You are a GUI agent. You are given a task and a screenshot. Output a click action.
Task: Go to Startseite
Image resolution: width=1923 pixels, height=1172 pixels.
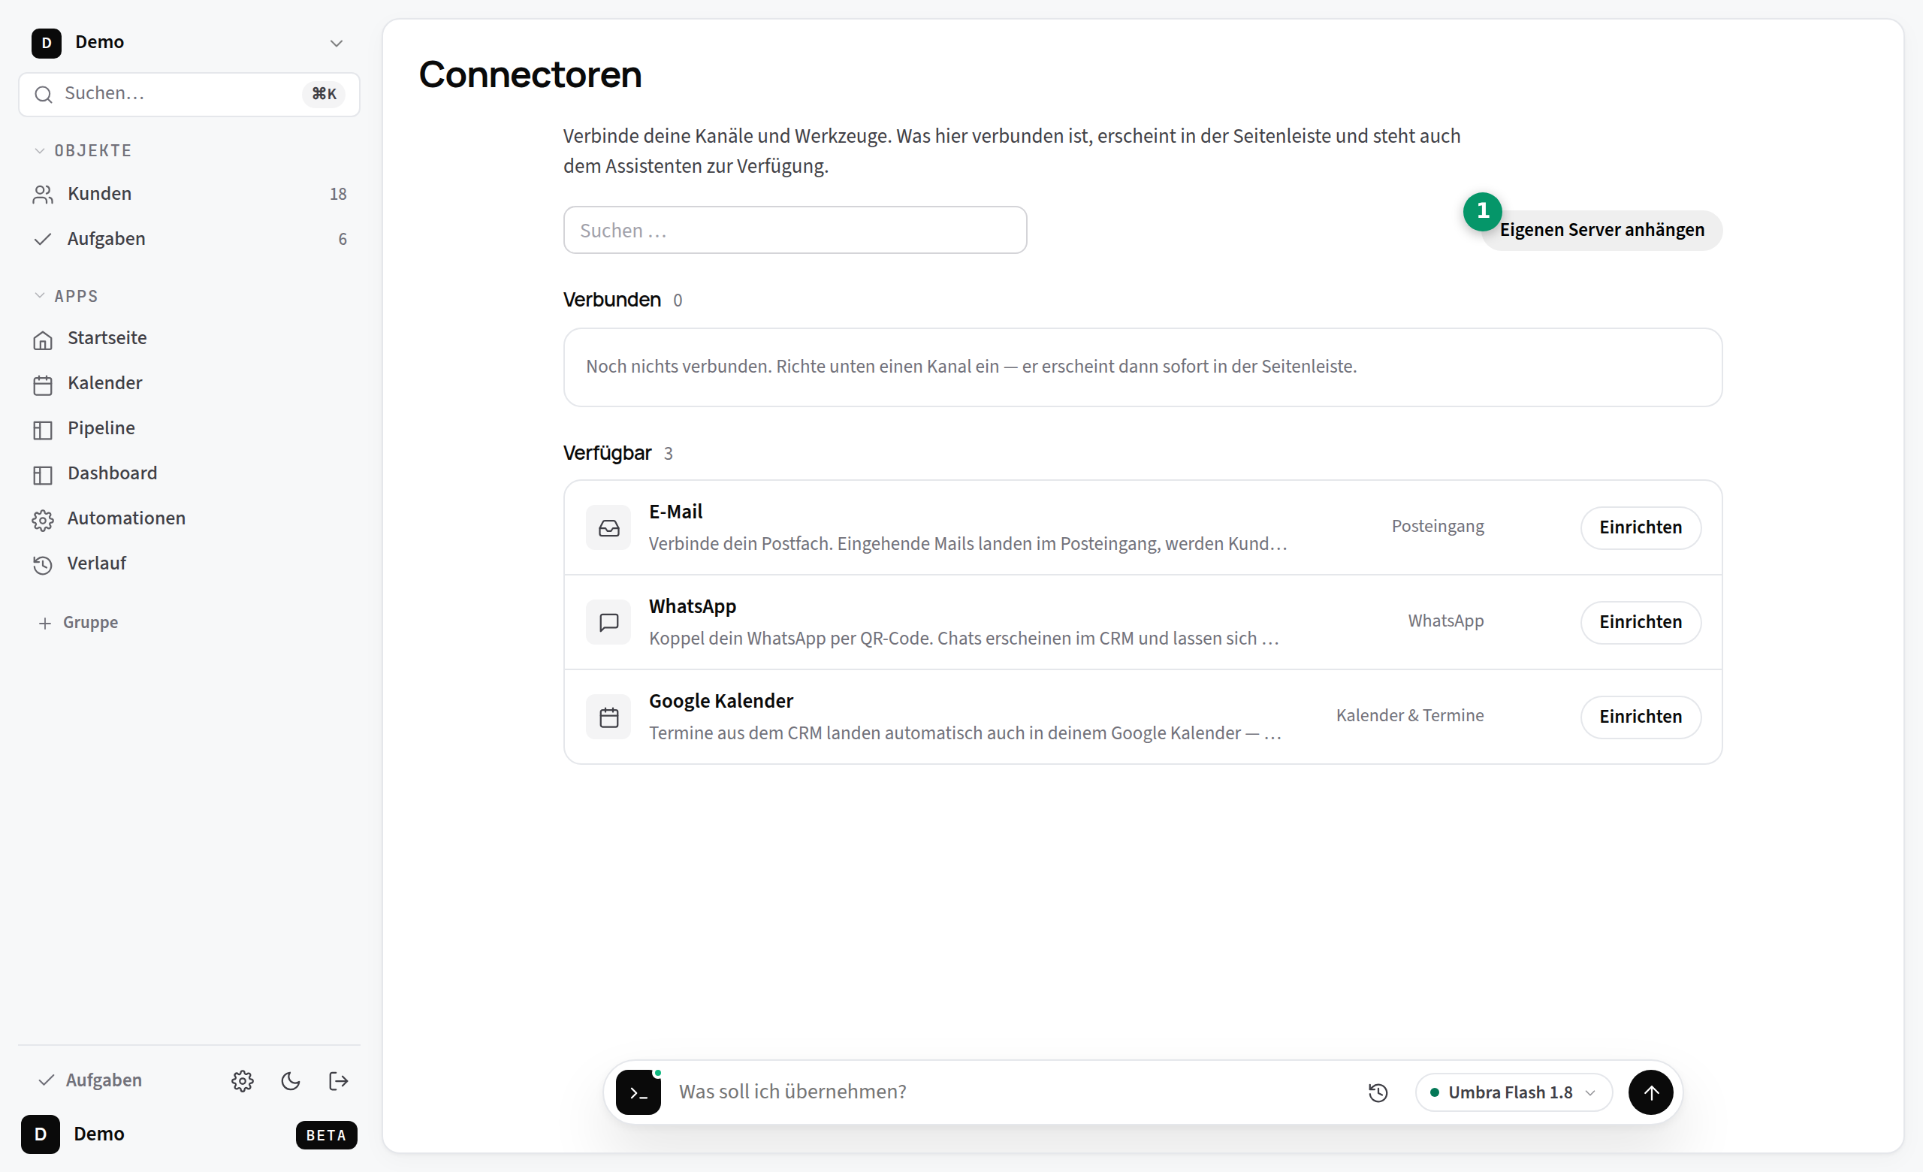(x=189, y=338)
